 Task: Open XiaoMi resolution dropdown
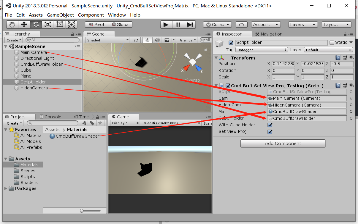172,123
